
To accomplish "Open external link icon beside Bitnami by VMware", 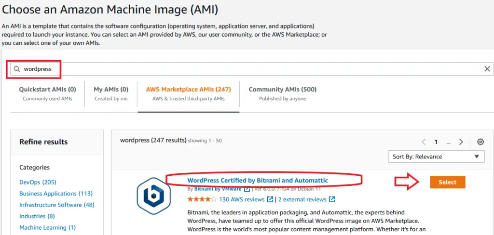I will [247, 189].
